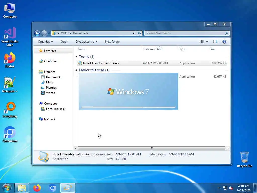Click Open in the toolbar
This screenshot has height=193, width=257.
point(64,42)
